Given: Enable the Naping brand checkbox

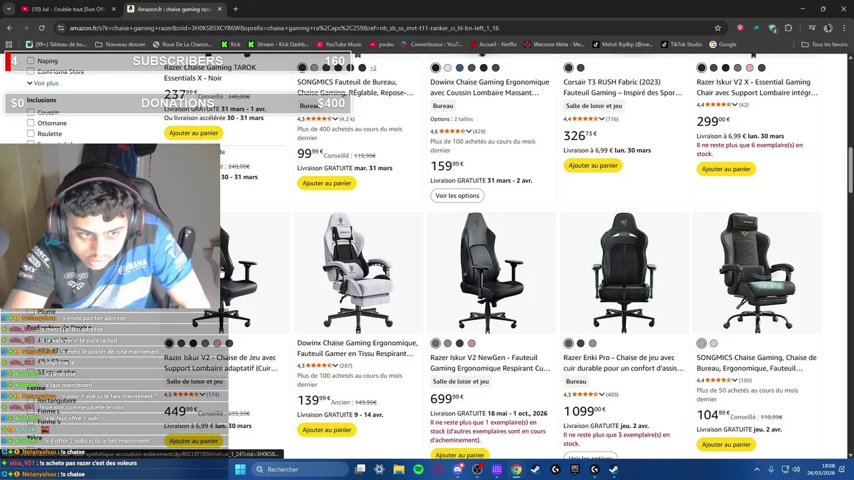Looking at the screenshot, I should coord(31,61).
